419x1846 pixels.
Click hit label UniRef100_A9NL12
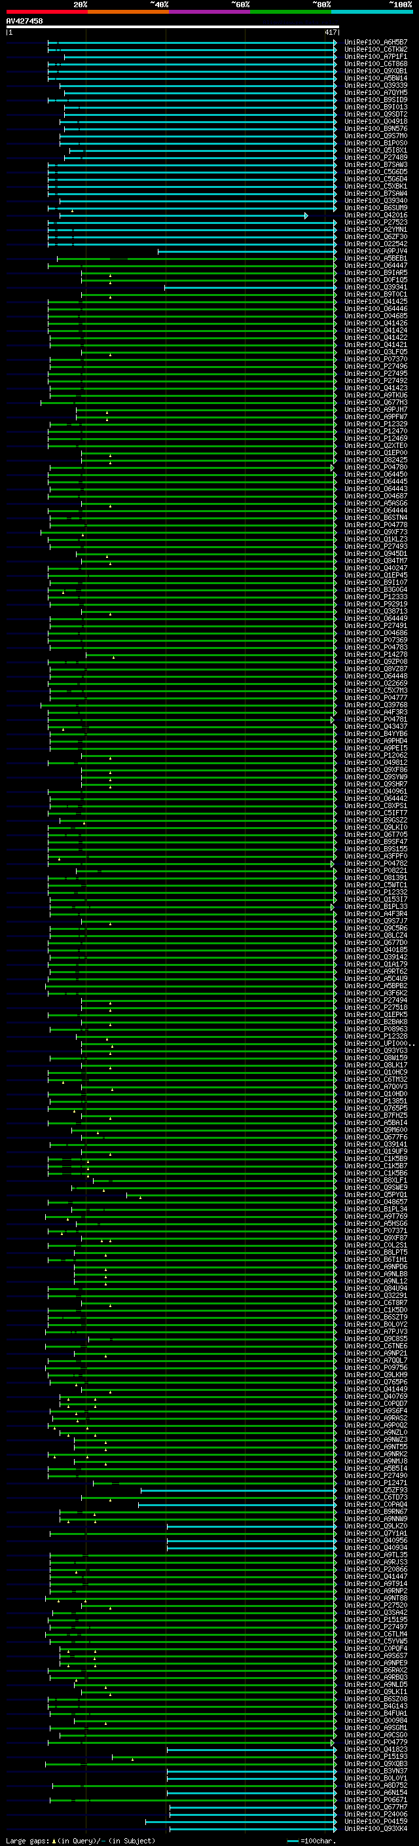point(376,1281)
